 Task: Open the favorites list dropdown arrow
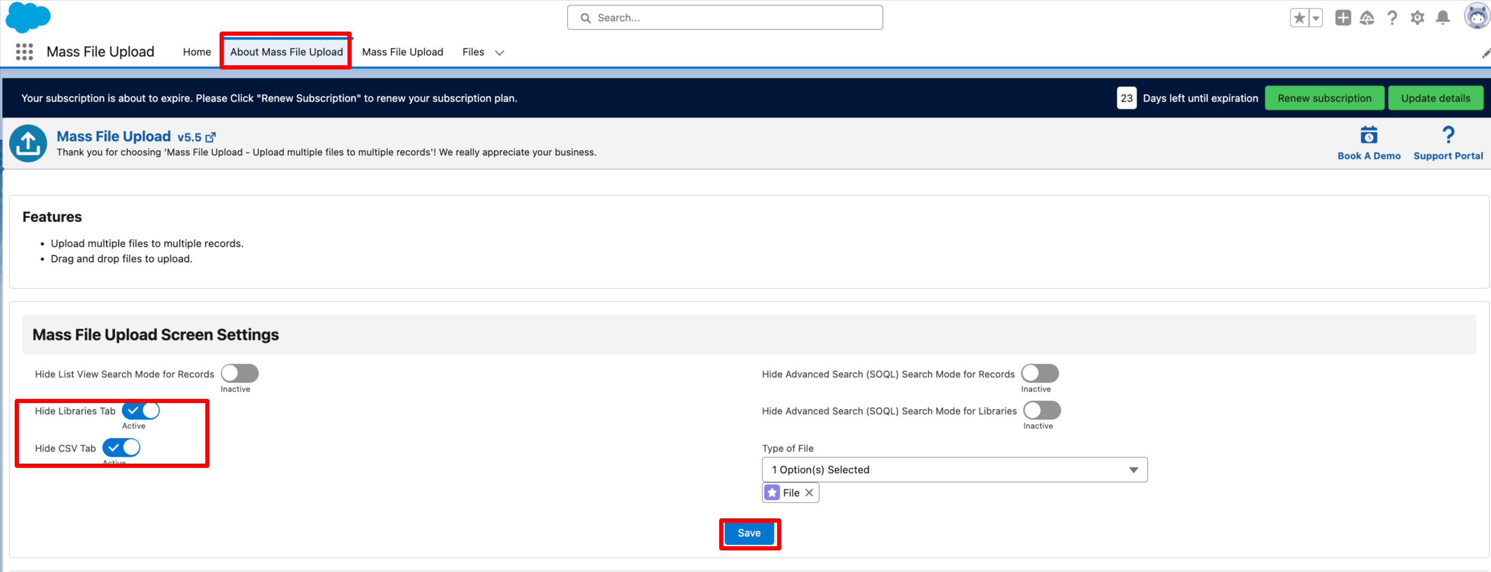(x=1316, y=18)
